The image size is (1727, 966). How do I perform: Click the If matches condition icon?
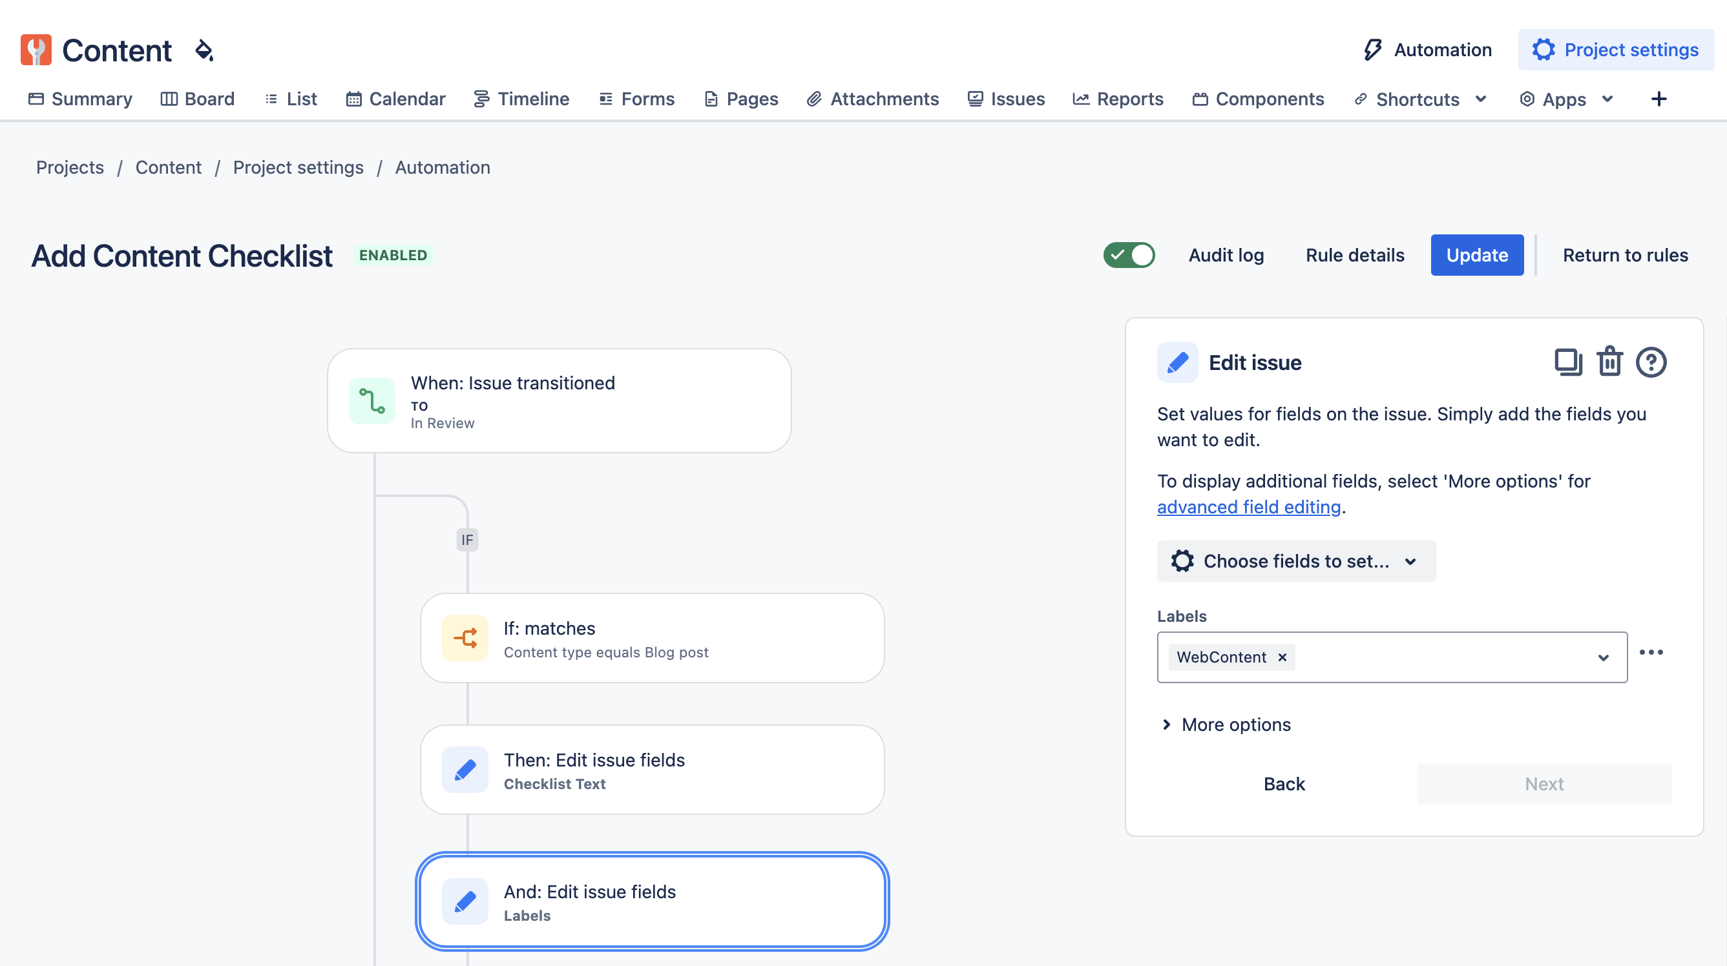pos(465,638)
